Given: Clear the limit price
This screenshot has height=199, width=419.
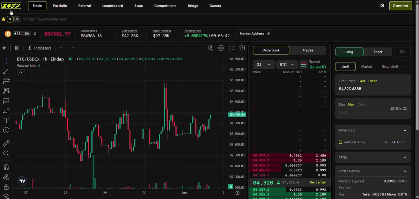Looking at the screenshot, I should pyautogui.click(x=373, y=81).
